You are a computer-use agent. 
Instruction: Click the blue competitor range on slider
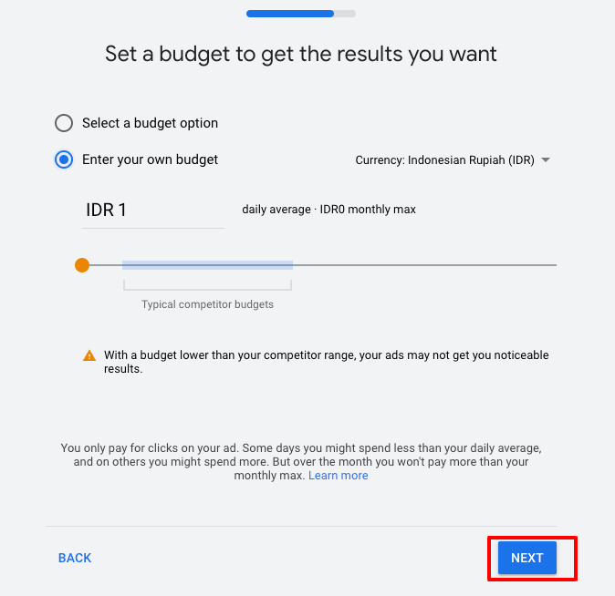pos(207,265)
